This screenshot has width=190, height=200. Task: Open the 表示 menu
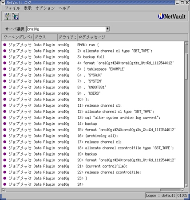[28, 8]
